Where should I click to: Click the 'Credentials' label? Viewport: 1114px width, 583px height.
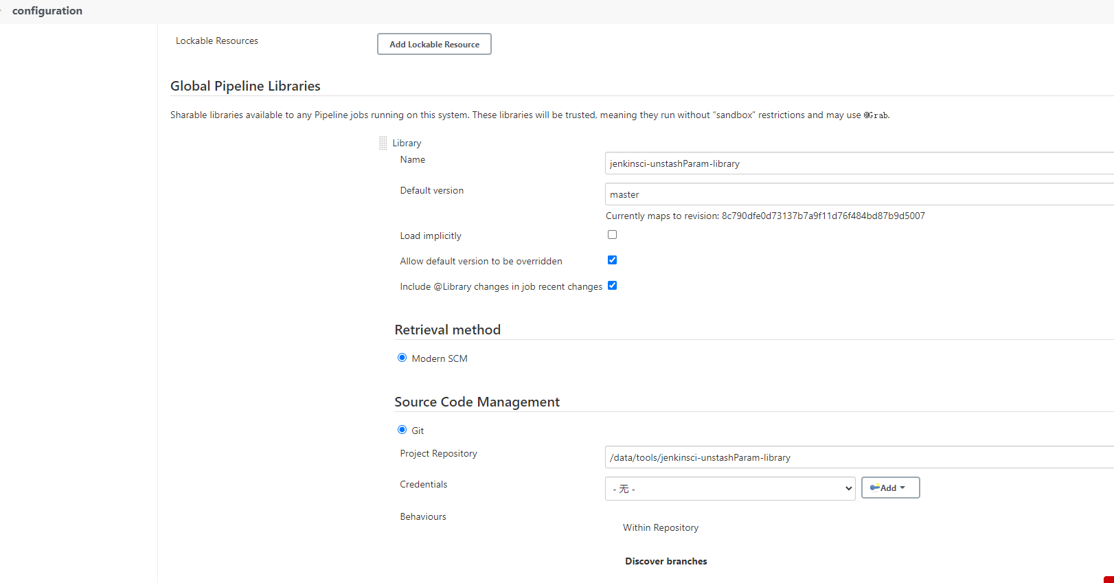click(x=424, y=484)
